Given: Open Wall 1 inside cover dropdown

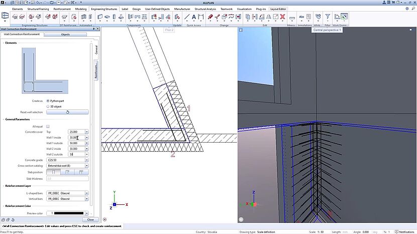Looking at the screenshot, I should [87, 138].
